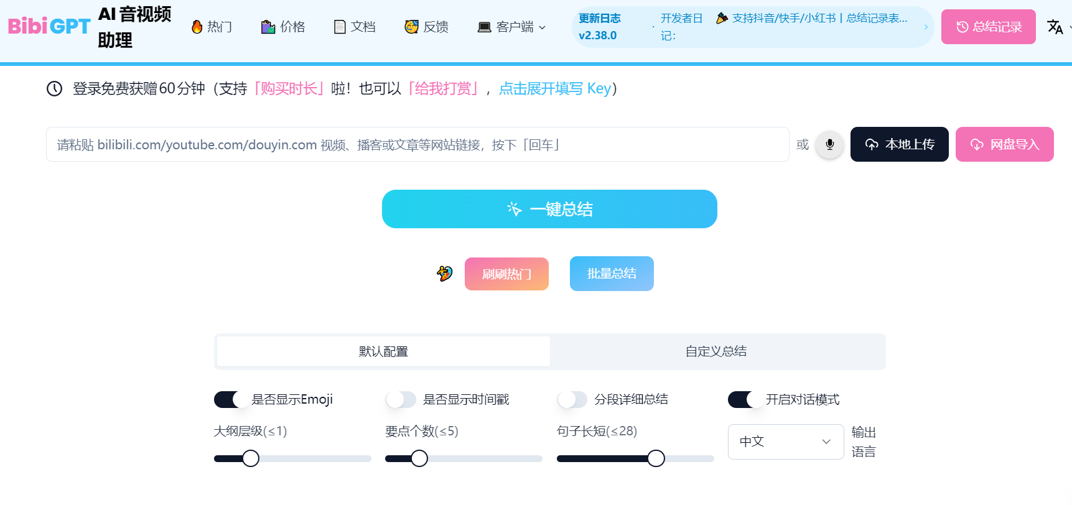The image size is (1072, 505).
Task: Expand the 客户端 dropdown menu
Action: [x=511, y=27]
